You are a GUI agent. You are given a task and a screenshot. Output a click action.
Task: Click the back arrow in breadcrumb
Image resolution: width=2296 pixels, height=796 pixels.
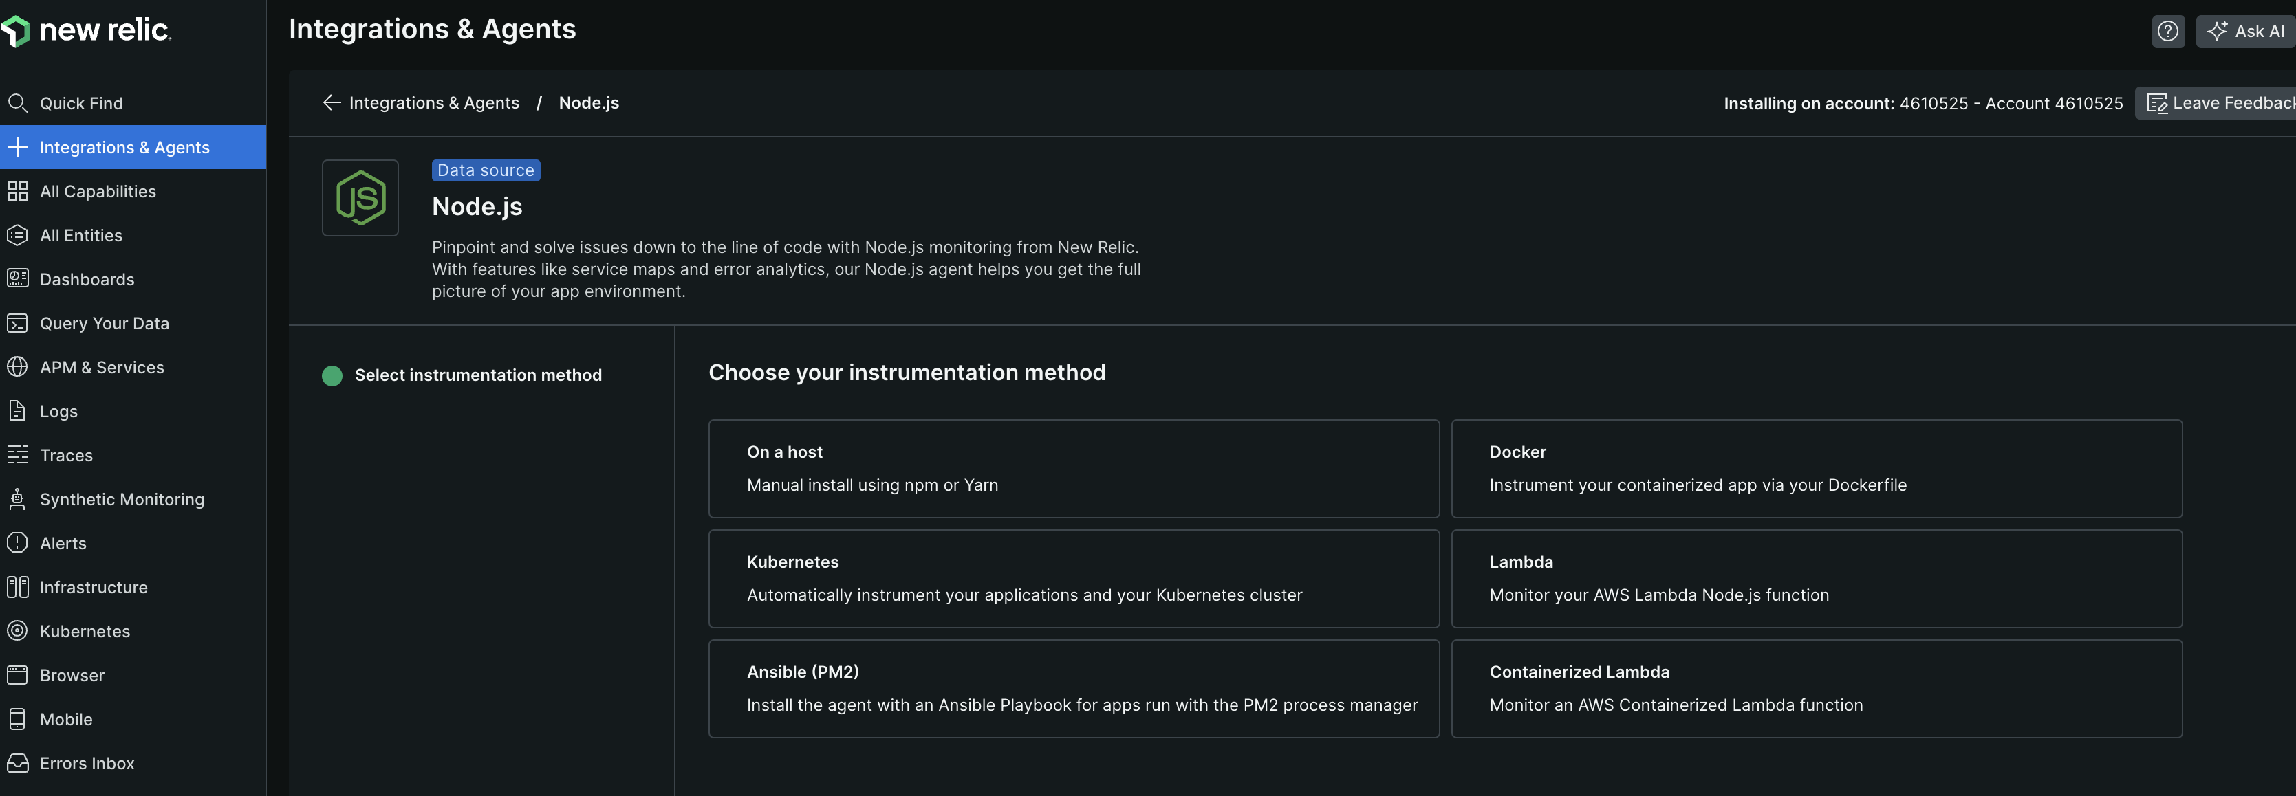coord(332,102)
